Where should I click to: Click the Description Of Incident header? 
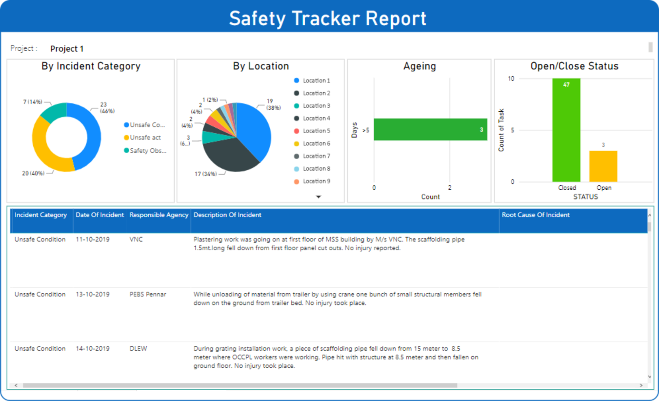227,215
